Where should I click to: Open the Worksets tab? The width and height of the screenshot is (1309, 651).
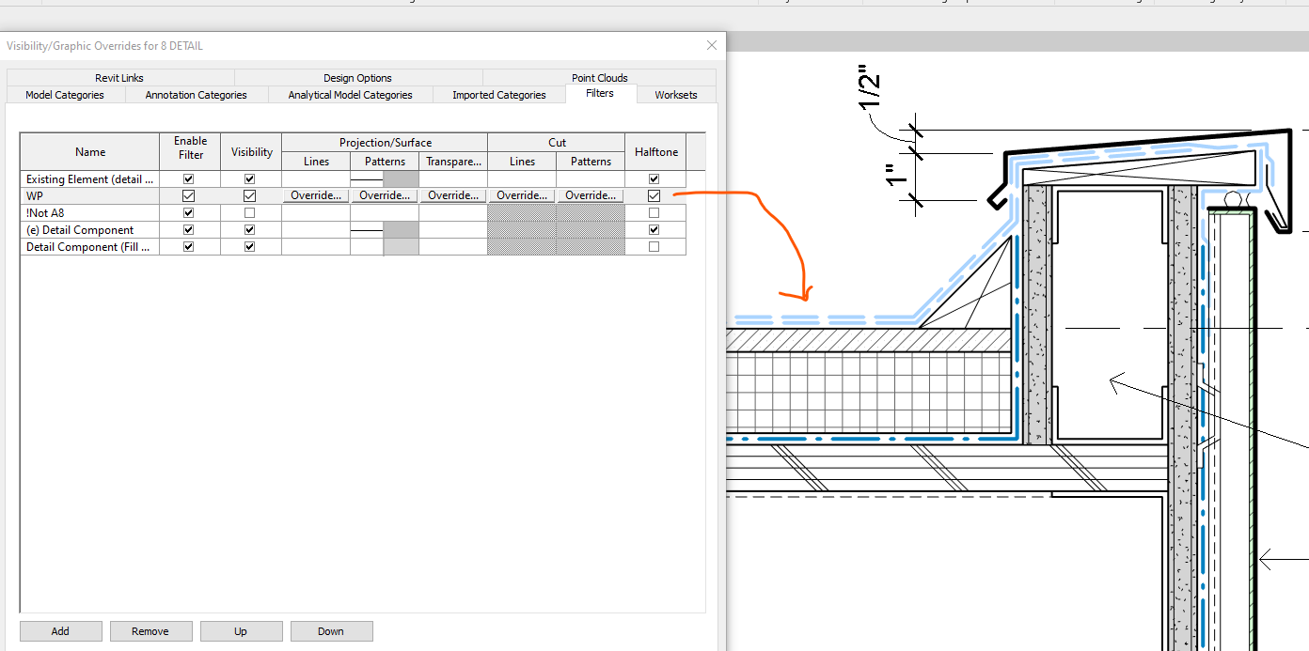(x=675, y=94)
